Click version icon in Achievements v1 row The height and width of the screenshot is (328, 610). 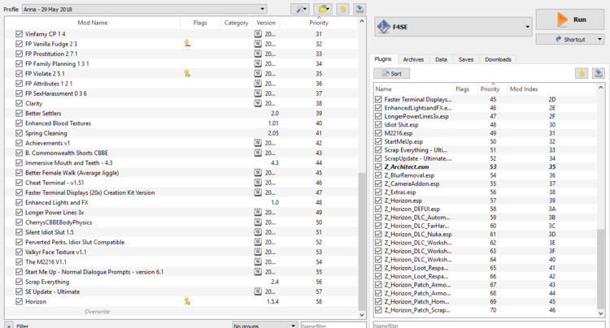tap(258, 143)
